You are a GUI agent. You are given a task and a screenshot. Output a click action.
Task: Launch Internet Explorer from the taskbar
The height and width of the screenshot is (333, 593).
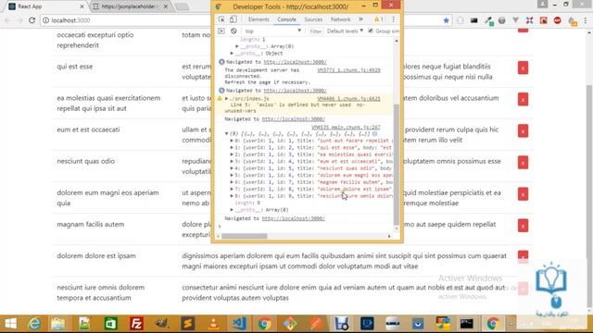point(35,324)
